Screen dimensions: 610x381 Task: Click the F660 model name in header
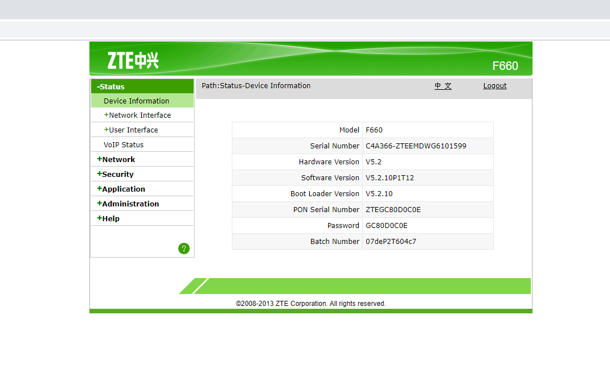click(x=505, y=66)
